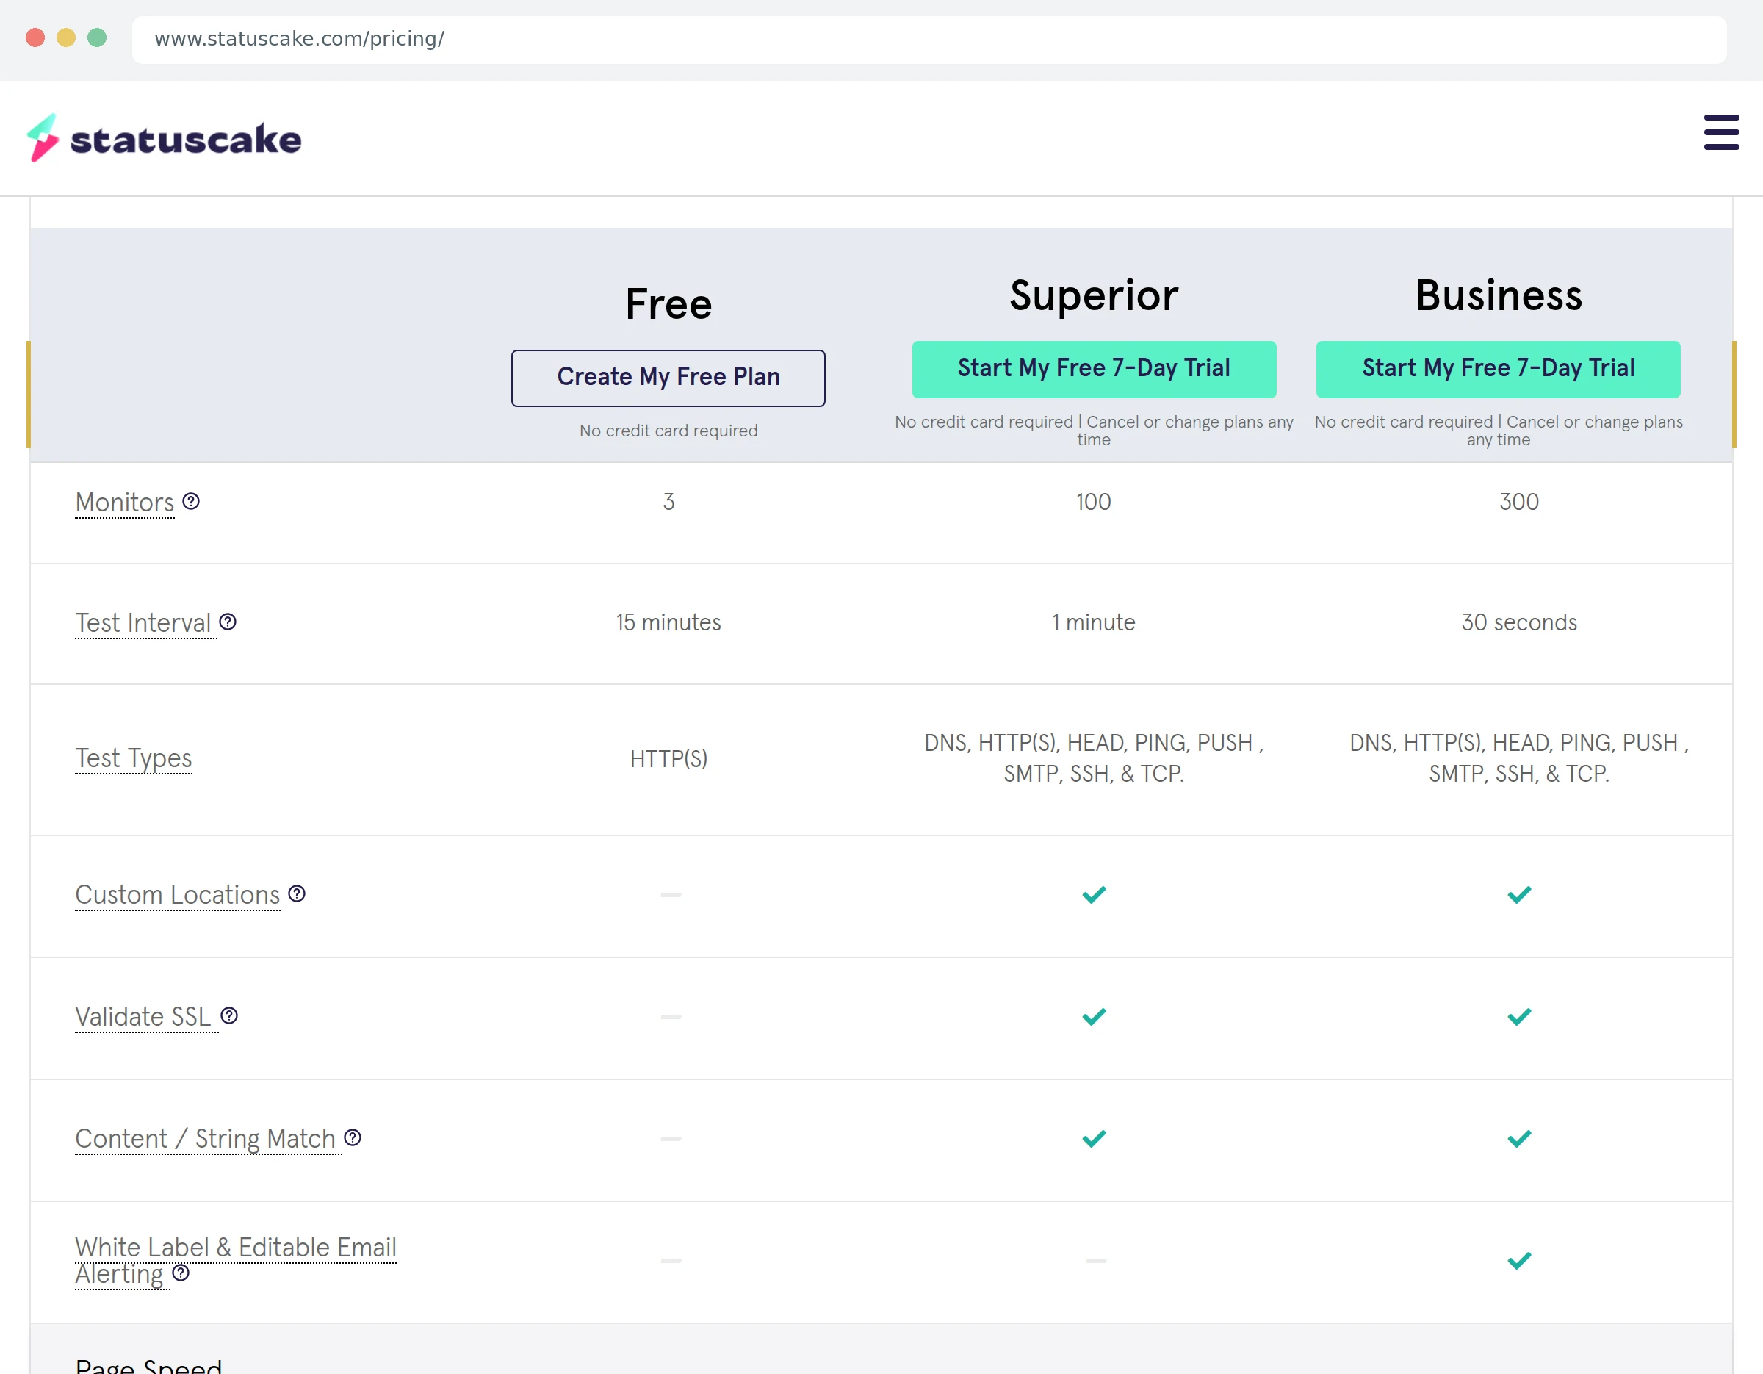
Task: Click the Superior checkmark for Custom Locations
Action: coord(1094,894)
